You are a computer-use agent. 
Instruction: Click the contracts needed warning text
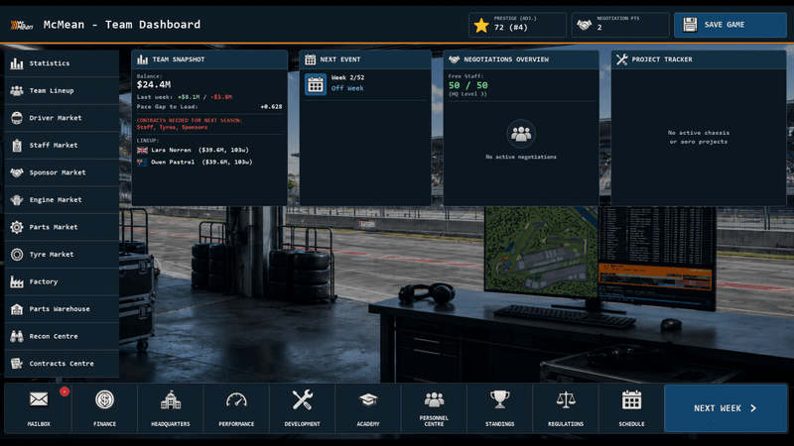[190, 124]
